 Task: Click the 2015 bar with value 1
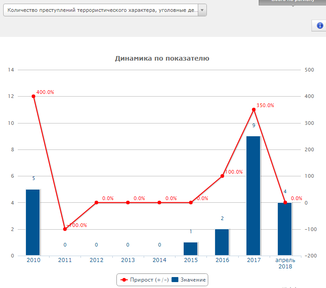click(x=191, y=249)
